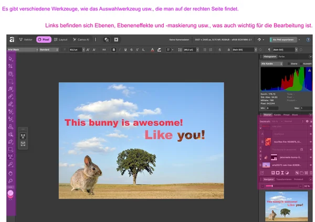The image size is (315, 222).
Task: Click the Affinity logo icon at top left
Action: pyautogui.click(x=11, y=39)
